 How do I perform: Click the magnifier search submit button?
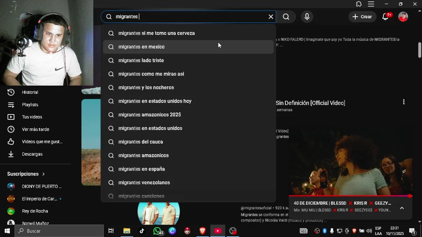coord(286,17)
